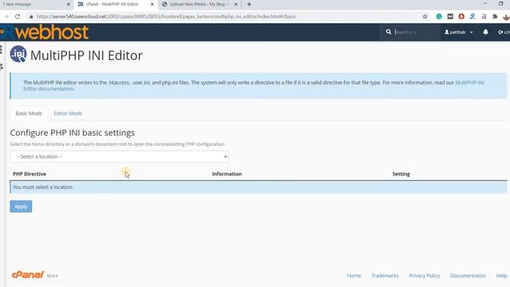510x287 pixels.
Task: Click the 'Information' column header
Action: [x=226, y=174]
